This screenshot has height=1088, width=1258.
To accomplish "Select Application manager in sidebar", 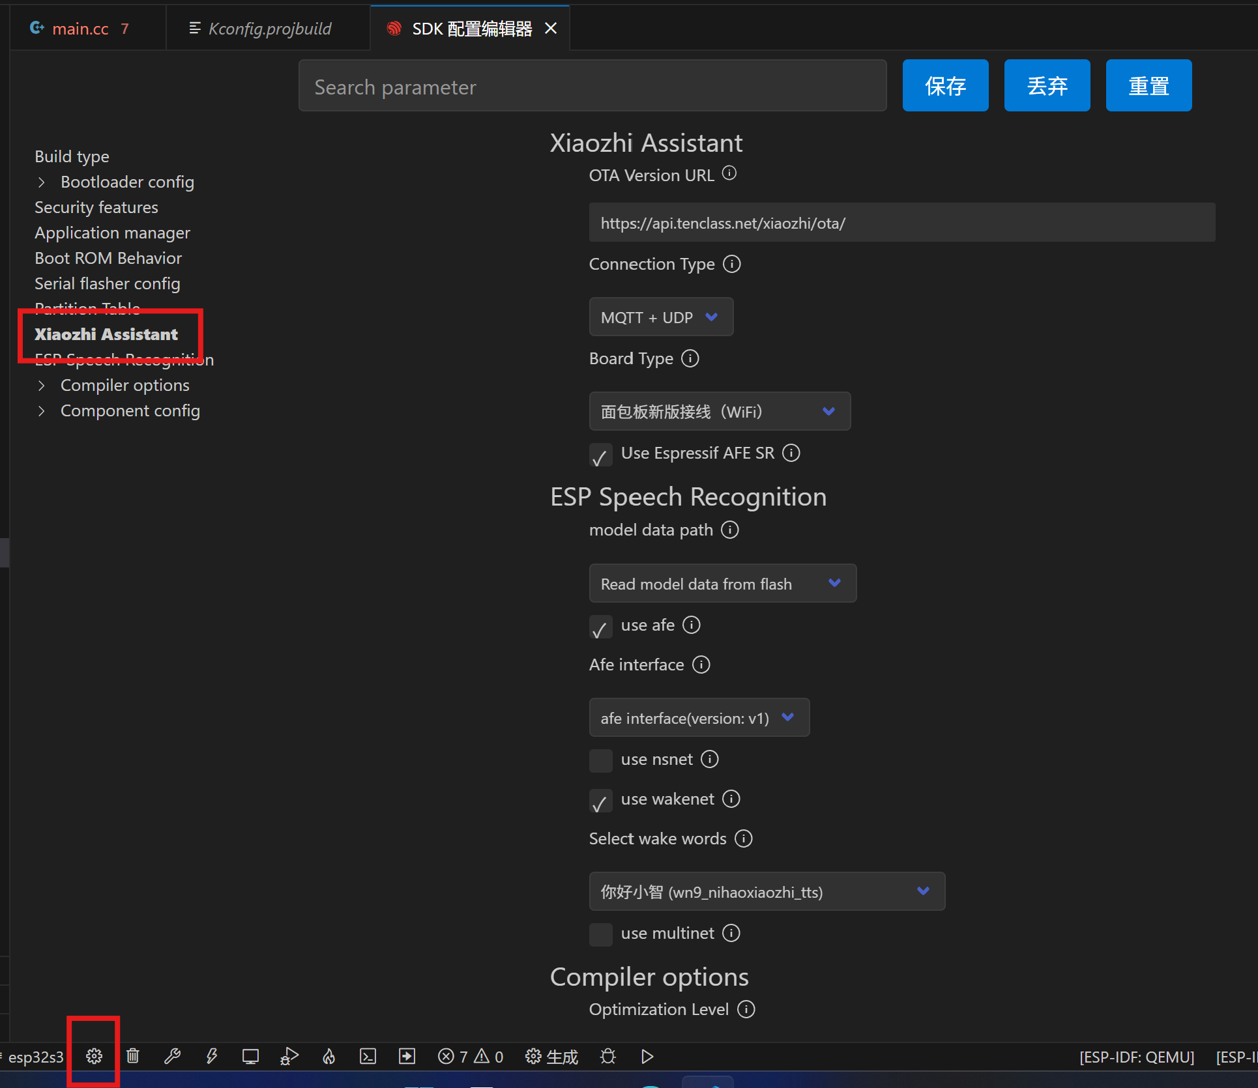I will 112,233.
